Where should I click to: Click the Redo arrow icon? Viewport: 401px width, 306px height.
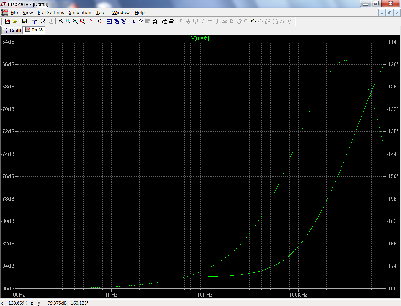[x=261, y=21]
